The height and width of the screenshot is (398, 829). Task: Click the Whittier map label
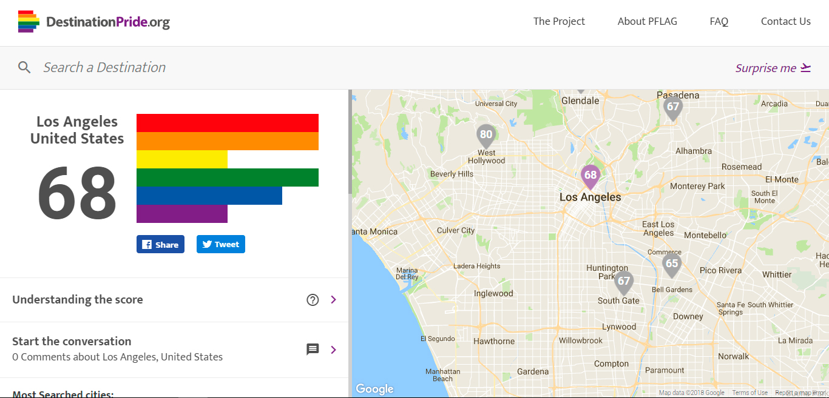point(777,274)
